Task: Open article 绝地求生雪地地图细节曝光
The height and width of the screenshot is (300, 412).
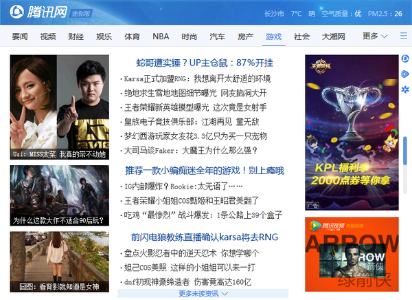Action: click(x=195, y=93)
